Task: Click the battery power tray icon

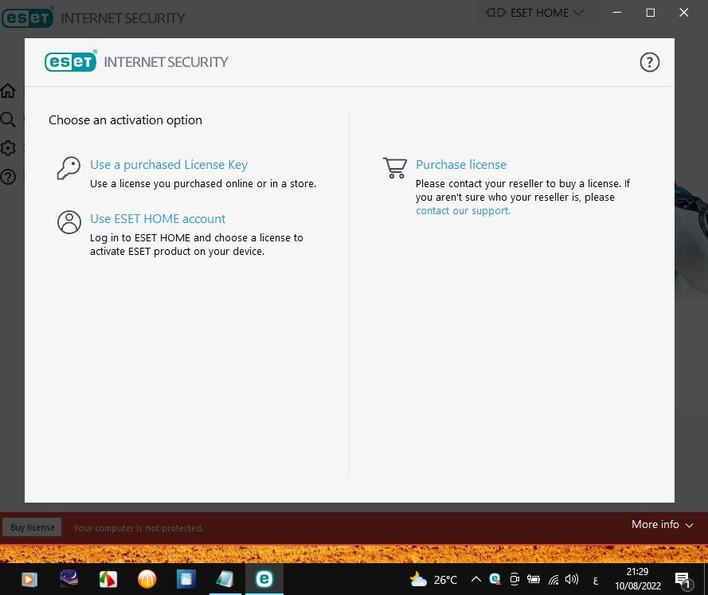Action: [x=534, y=579]
